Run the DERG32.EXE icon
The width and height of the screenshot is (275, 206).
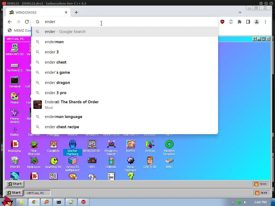(x=92, y=146)
